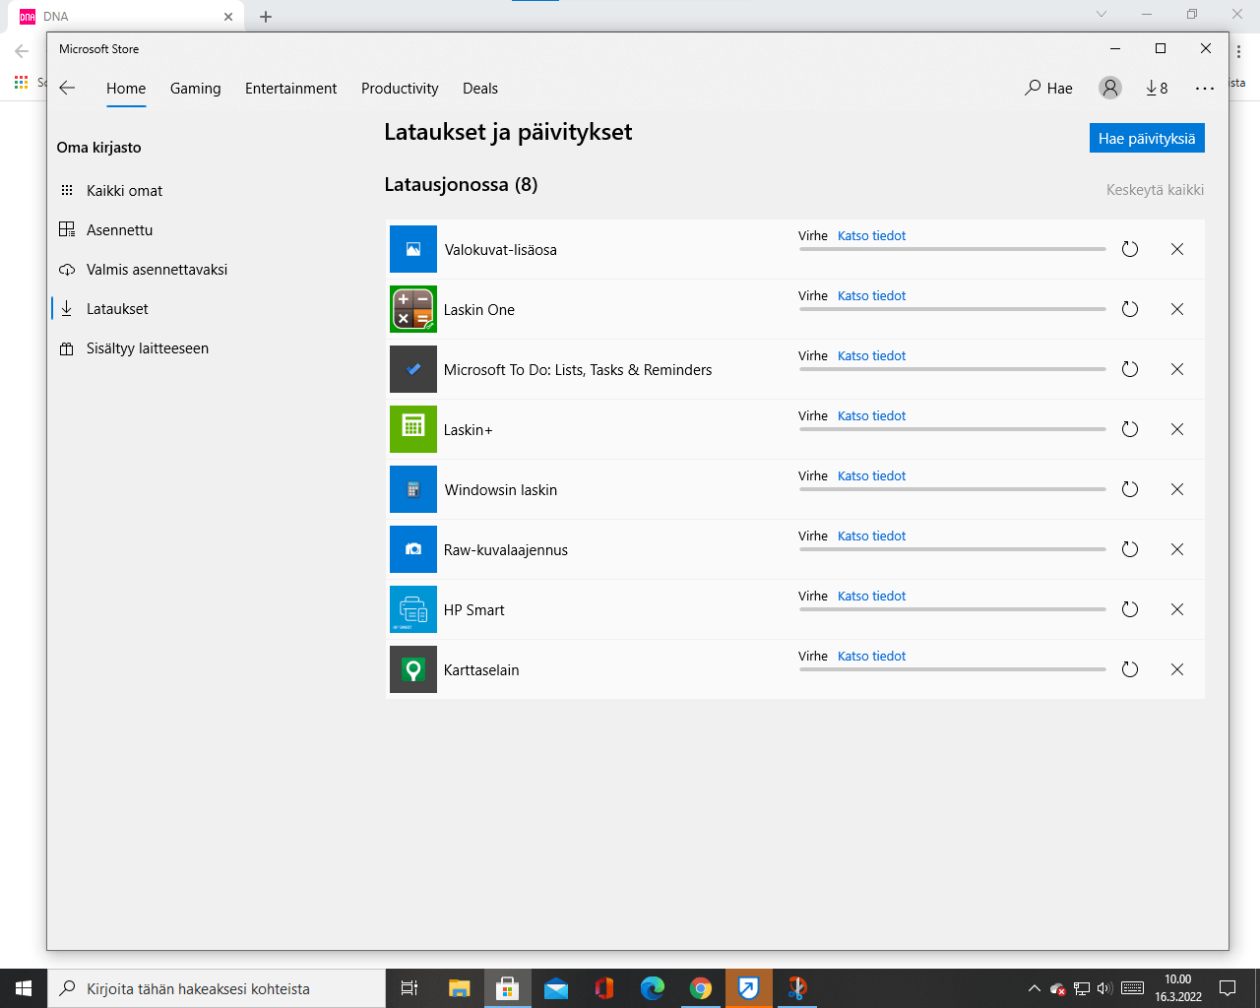Open the Karttaselain app icon
Screen dimensions: 1260x1008
click(x=413, y=669)
